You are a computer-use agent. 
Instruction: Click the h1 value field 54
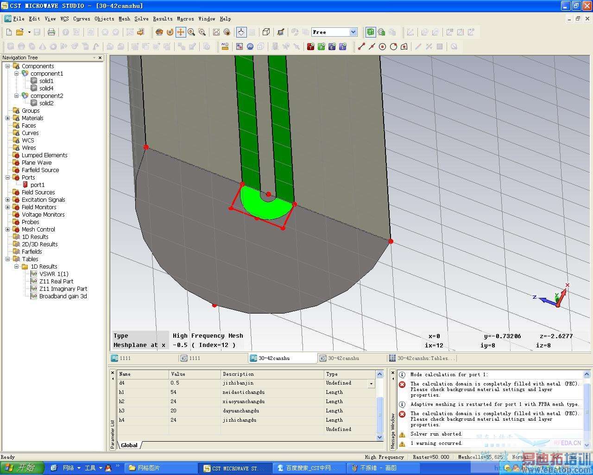[x=173, y=392]
